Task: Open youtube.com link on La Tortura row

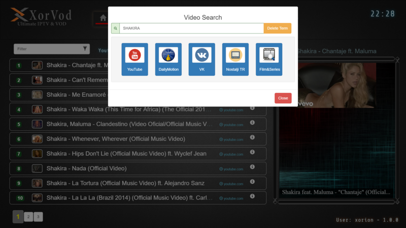Action: (231, 184)
